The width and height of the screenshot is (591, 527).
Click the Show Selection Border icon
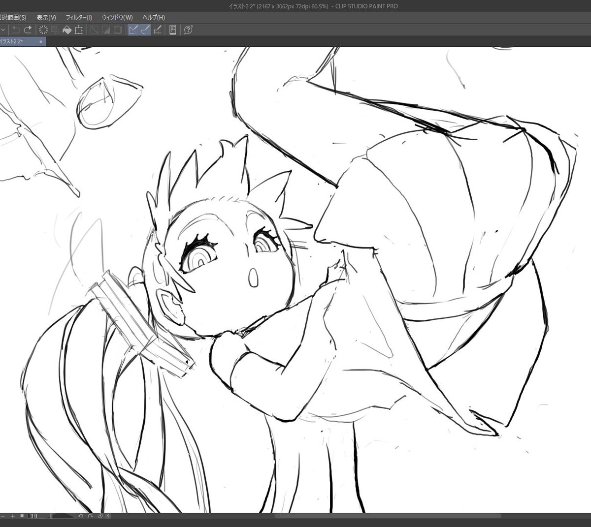117,30
